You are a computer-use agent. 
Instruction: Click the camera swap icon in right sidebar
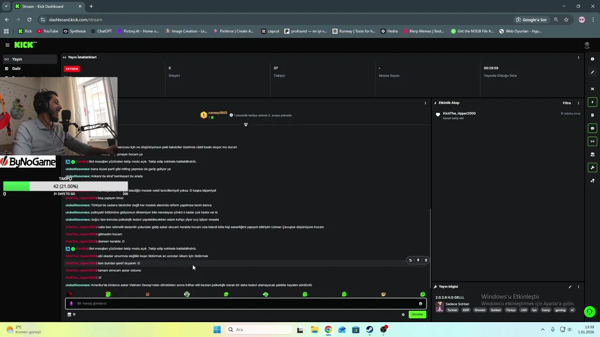click(x=592, y=154)
